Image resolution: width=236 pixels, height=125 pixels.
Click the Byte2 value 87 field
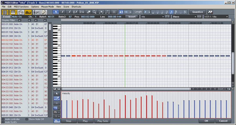[x=70, y=17]
